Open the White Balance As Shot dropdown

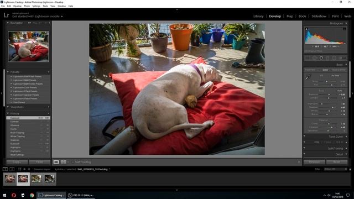coord(336,76)
